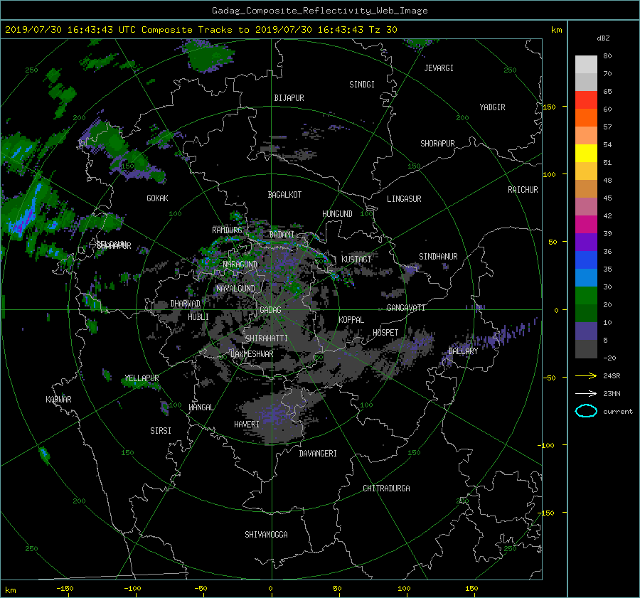The width and height of the screenshot is (640, 598).
Task: Click the KUSTAGI city label
Action: 356,260
